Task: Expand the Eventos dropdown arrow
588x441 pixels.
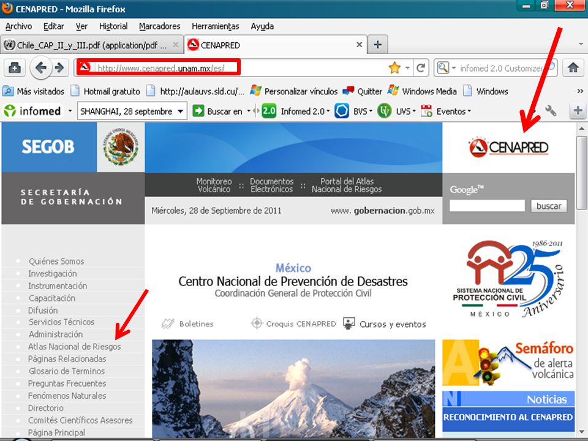Action: (469, 111)
